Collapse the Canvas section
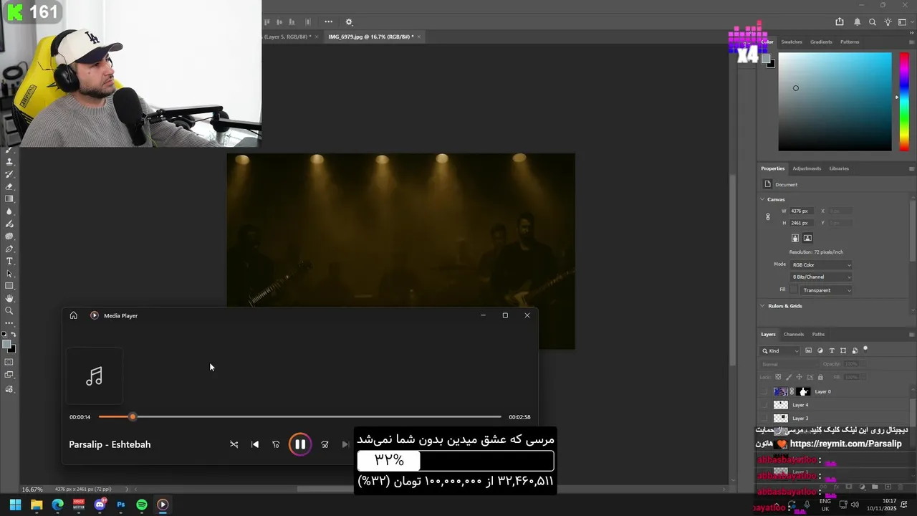The height and width of the screenshot is (516, 917). pyautogui.click(x=762, y=199)
